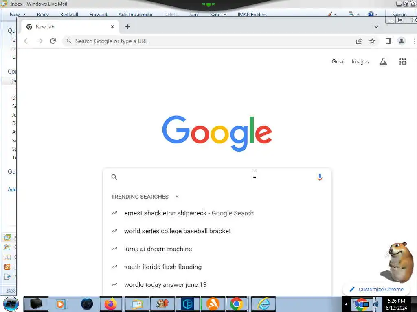Open the Search Labs flask icon
Viewport: 417px width, 312px height.
click(383, 62)
